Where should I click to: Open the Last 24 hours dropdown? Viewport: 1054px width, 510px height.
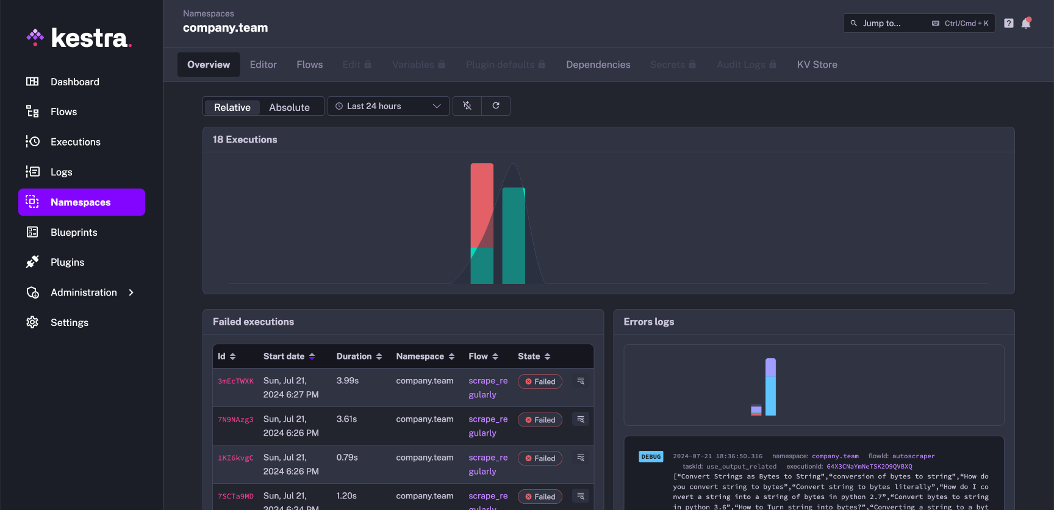(388, 106)
